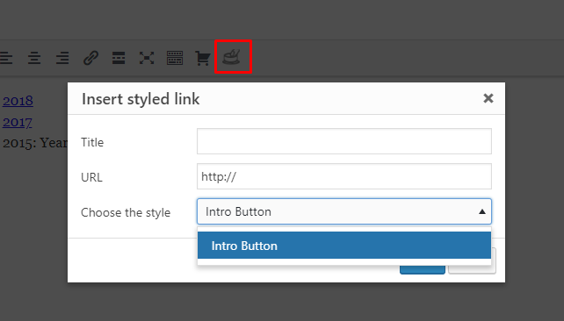The height and width of the screenshot is (321, 564).
Task: Click the Read More tag icon
Action: tap(119, 58)
